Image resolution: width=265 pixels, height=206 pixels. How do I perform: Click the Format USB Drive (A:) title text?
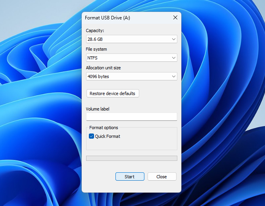click(x=108, y=18)
